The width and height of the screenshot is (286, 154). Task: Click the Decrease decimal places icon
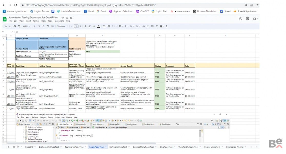(x=43, y=26)
